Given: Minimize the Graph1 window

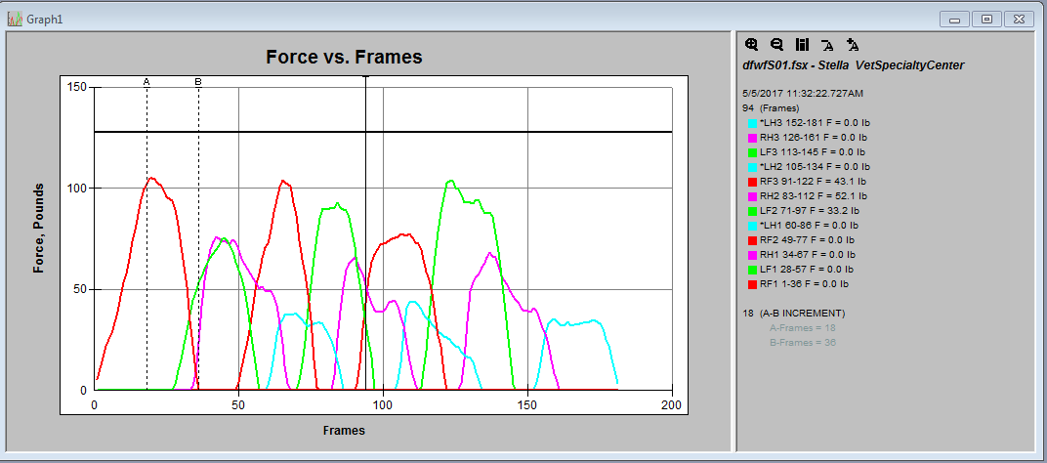Looking at the screenshot, I should point(955,19).
